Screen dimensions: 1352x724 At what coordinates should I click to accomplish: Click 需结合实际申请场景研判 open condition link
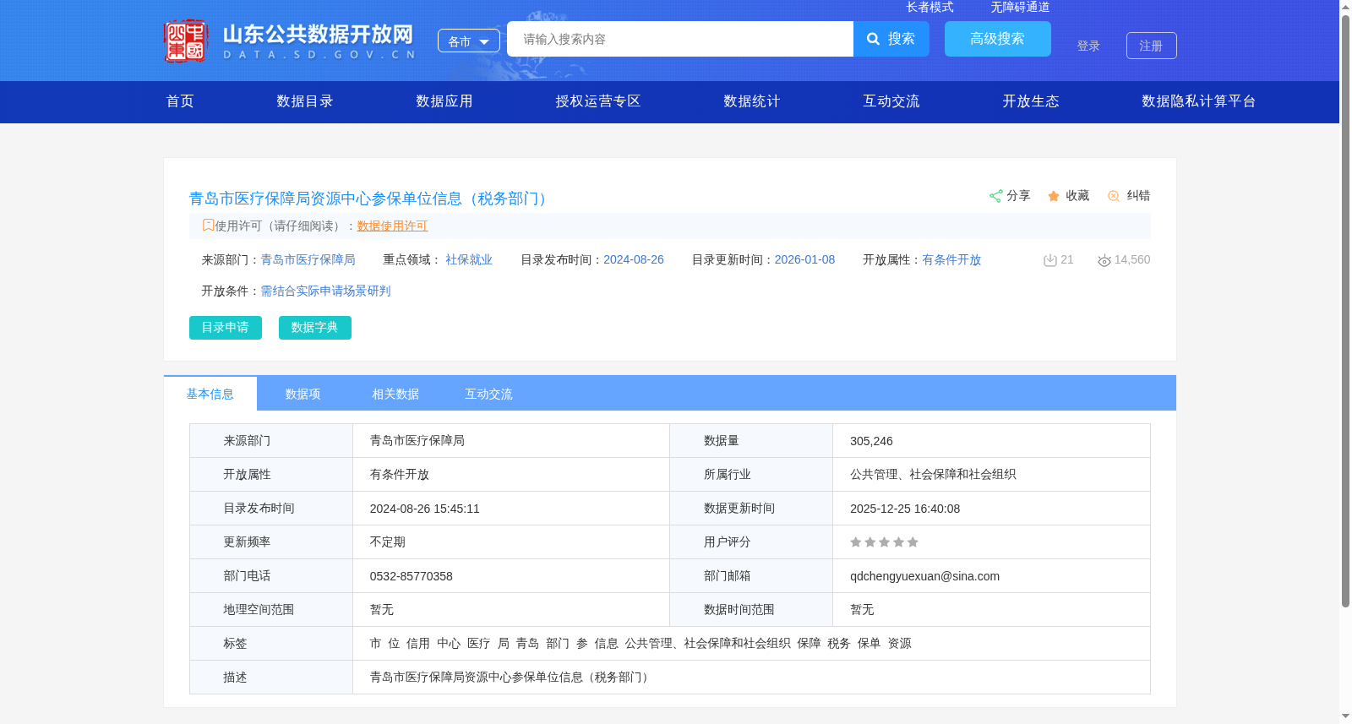tap(325, 291)
